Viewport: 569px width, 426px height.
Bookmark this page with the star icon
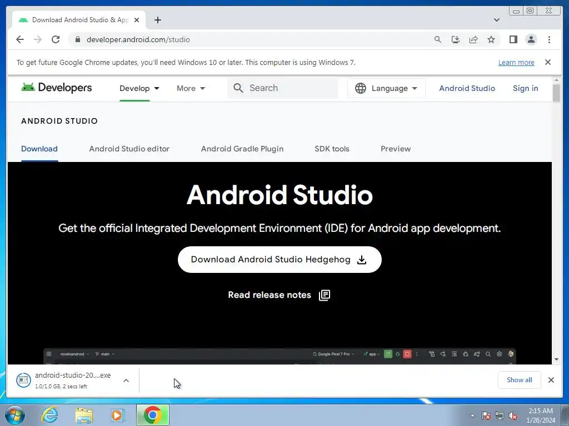[491, 39]
